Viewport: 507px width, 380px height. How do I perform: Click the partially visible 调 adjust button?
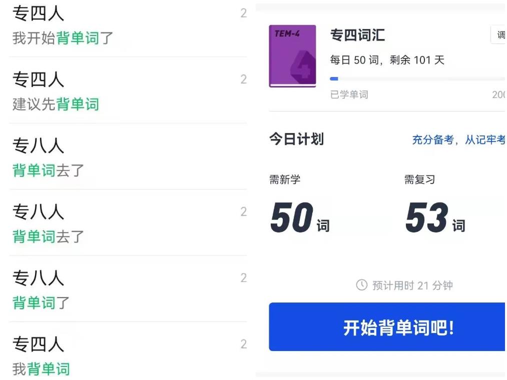[x=498, y=34]
